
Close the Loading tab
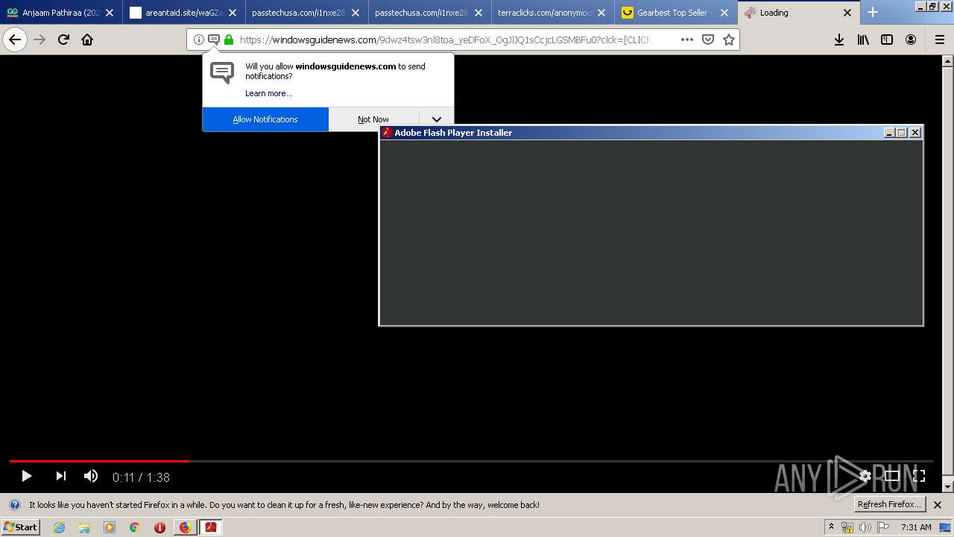click(x=847, y=13)
